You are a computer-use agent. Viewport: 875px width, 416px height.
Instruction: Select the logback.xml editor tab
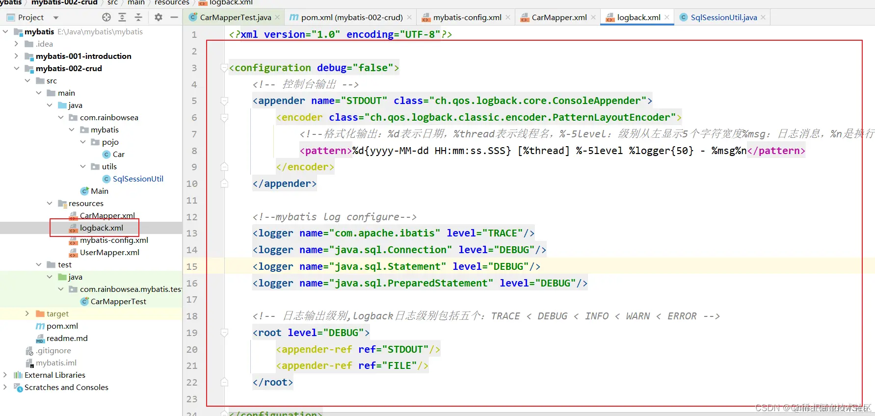(638, 17)
